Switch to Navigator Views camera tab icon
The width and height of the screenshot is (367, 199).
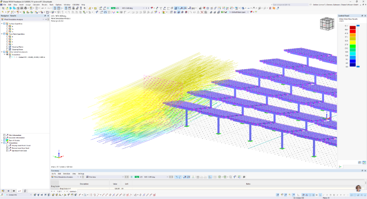click(14, 191)
